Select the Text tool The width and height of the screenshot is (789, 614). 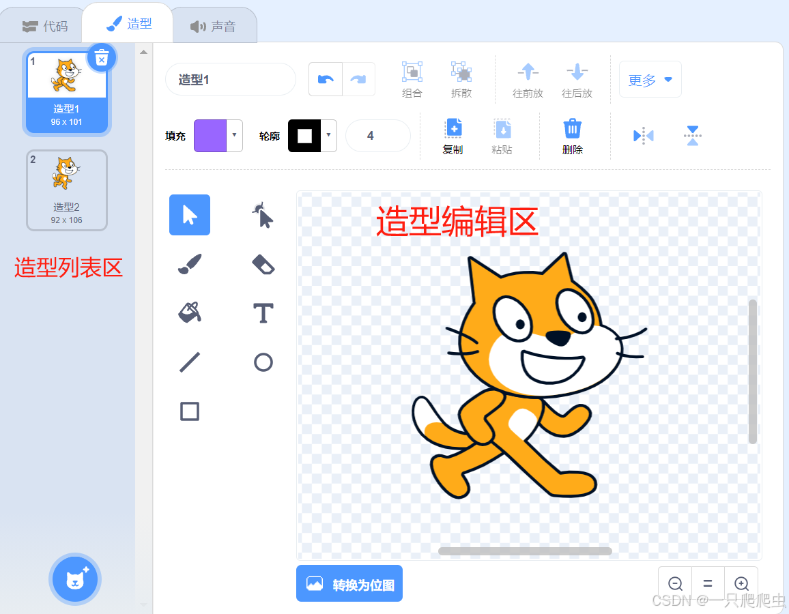[x=263, y=312]
